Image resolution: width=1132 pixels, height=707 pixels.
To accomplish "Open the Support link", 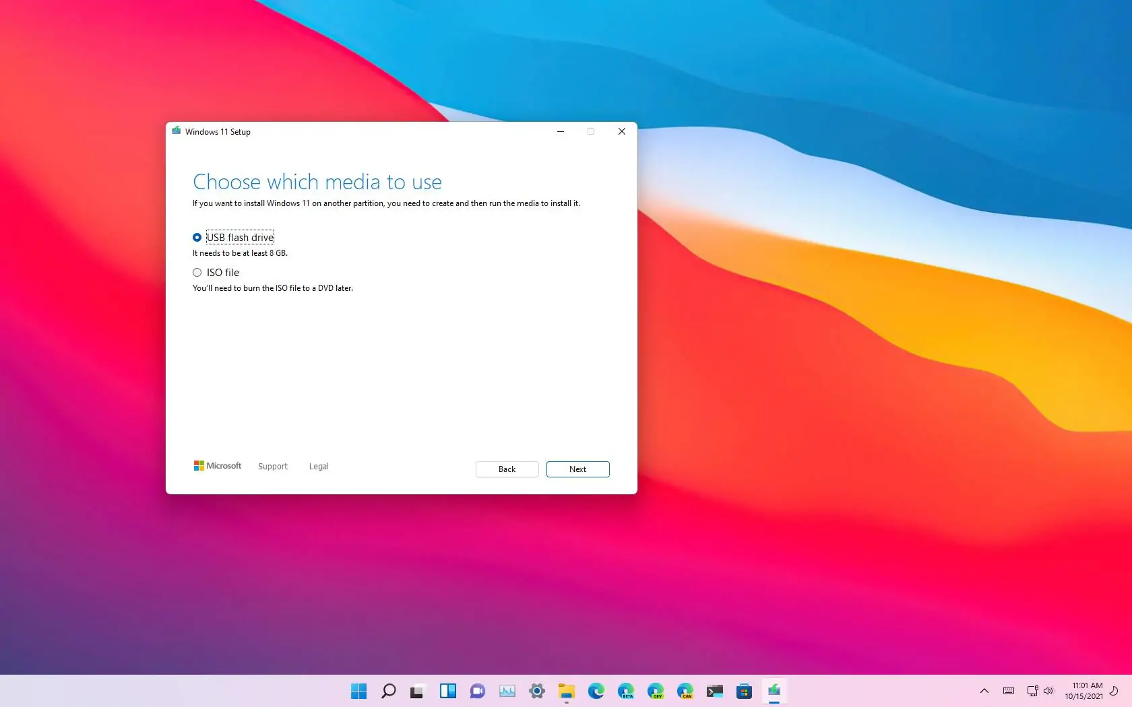I will tap(272, 466).
